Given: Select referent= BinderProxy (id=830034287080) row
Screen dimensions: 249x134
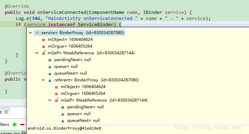Looking at the screenshot, I should [97, 80].
